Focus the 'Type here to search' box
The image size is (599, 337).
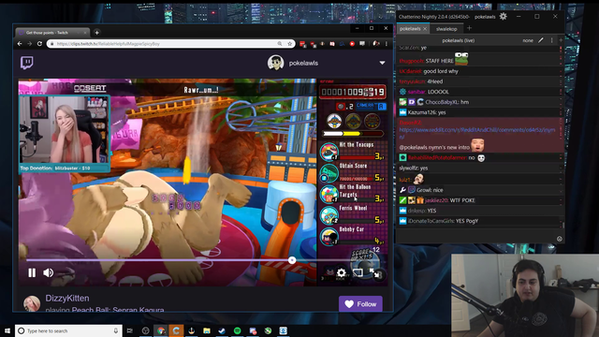coord(68,330)
